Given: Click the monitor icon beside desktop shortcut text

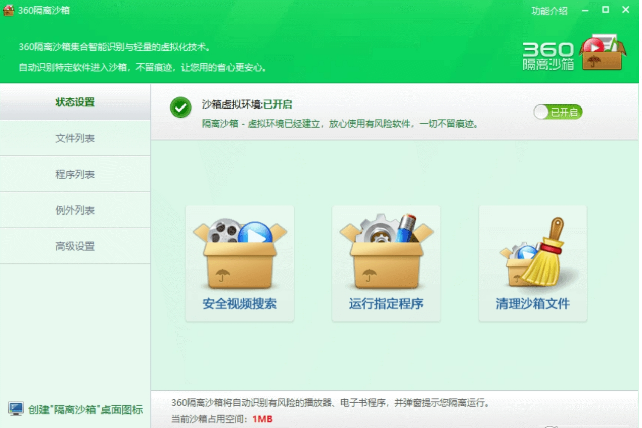Looking at the screenshot, I should [x=16, y=409].
